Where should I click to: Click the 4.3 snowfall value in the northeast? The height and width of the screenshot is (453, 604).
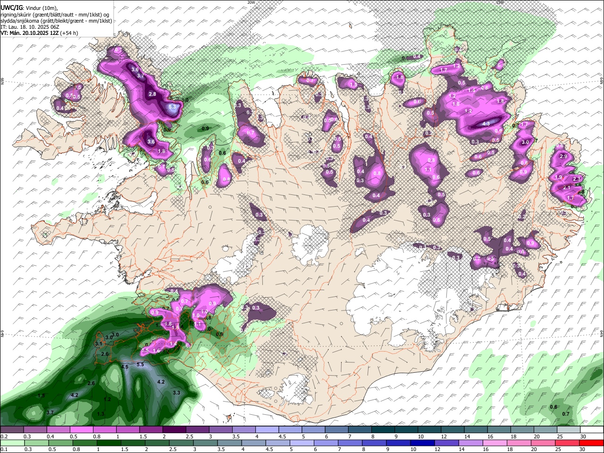[487, 124]
